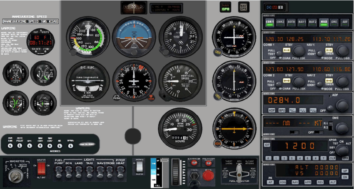354x189 pixels.
Task: Select BOTH on the audio panel
Action: click(291, 22)
